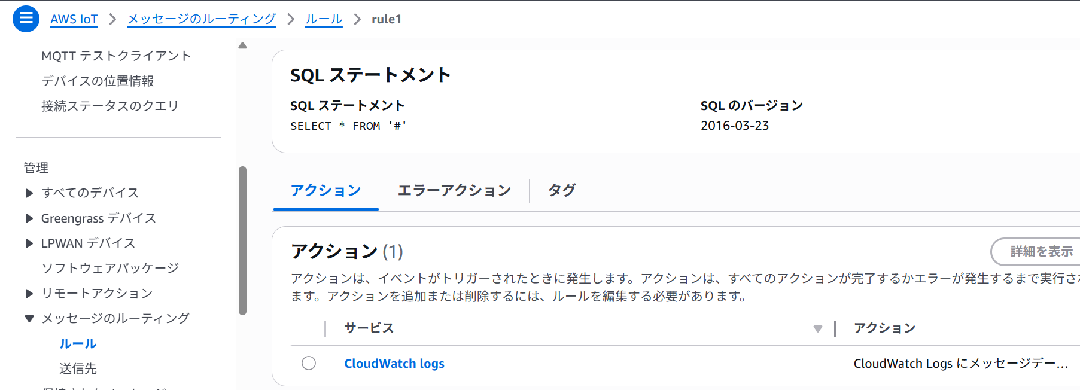Collapse メッセージのルーティング tree arrow
The width and height of the screenshot is (1080, 390).
point(29,319)
